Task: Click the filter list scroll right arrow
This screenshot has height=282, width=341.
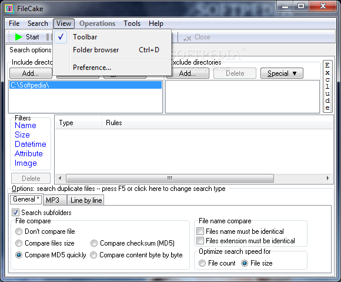Action: click(328, 179)
